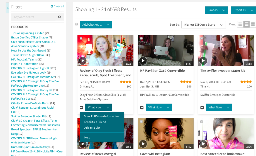Filter by Tips on uploading a video
Screen dimensions: 256x156
tap(28, 33)
